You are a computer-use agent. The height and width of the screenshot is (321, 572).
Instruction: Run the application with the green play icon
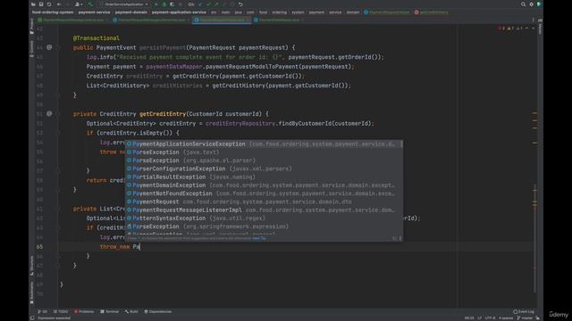156,4
